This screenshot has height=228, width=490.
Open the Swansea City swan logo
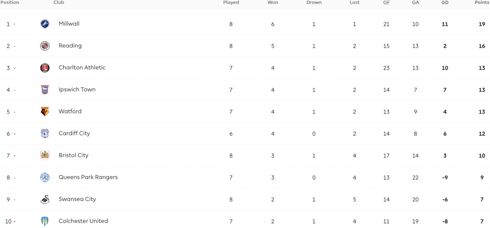coord(45,199)
